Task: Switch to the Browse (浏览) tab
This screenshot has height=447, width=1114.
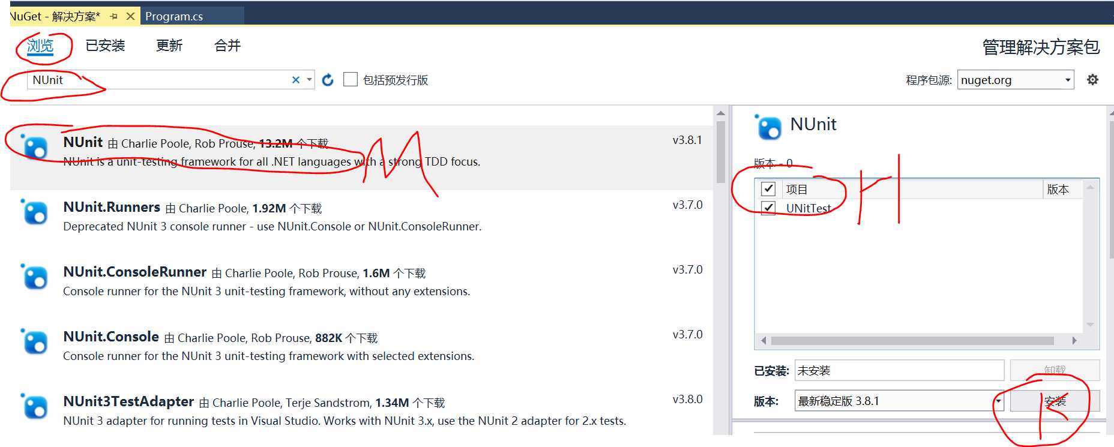Action: [x=40, y=46]
